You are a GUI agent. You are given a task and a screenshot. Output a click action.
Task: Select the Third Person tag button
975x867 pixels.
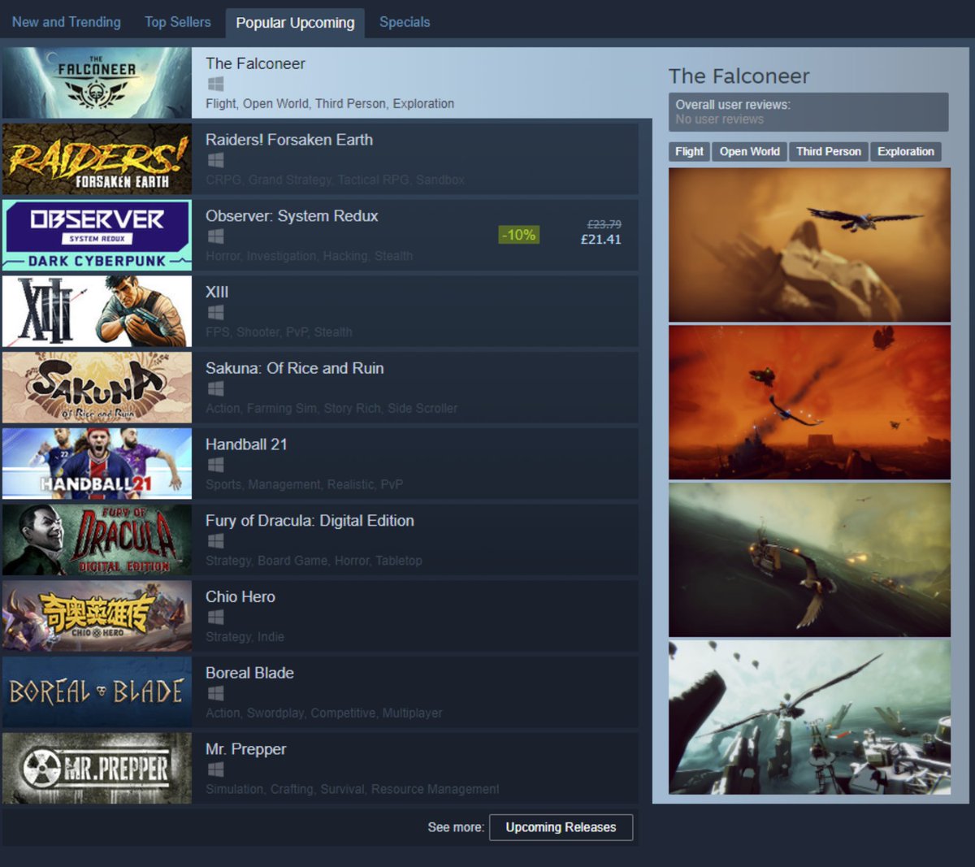tap(828, 152)
